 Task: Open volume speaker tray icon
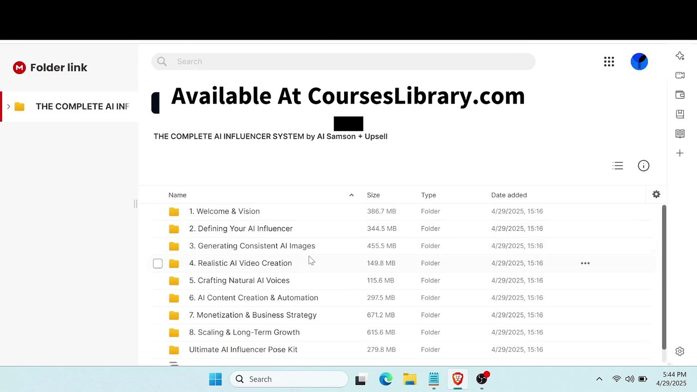(x=629, y=379)
